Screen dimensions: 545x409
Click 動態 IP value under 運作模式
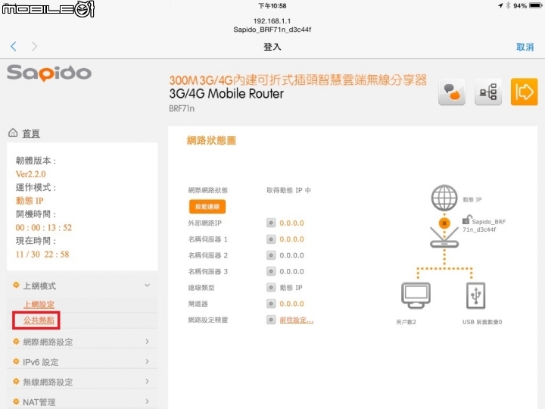pos(30,201)
